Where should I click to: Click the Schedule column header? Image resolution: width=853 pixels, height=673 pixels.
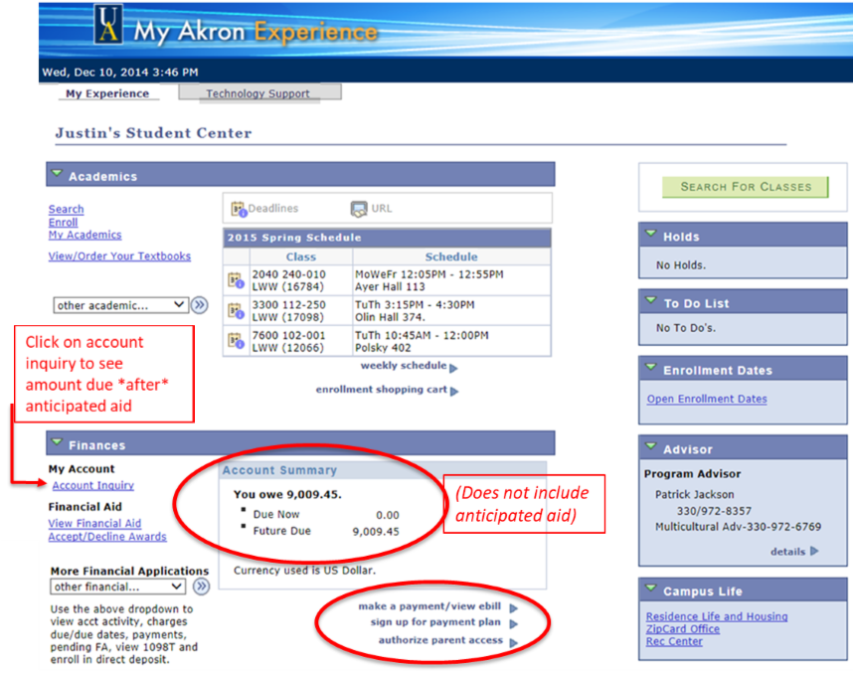click(x=451, y=256)
